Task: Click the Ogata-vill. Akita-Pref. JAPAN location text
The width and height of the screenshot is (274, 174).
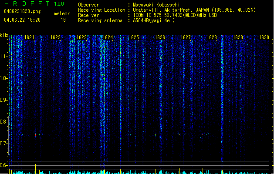Action: tap(194, 10)
